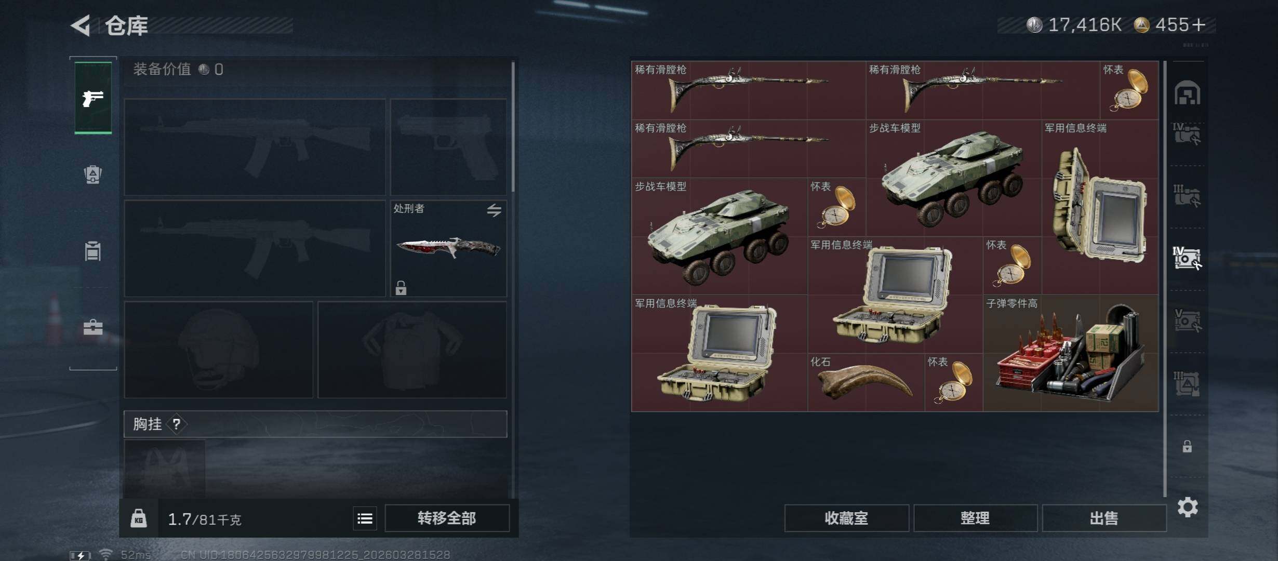Click the 出售 sell button
The image size is (1278, 561).
click(x=1104, y=518)
